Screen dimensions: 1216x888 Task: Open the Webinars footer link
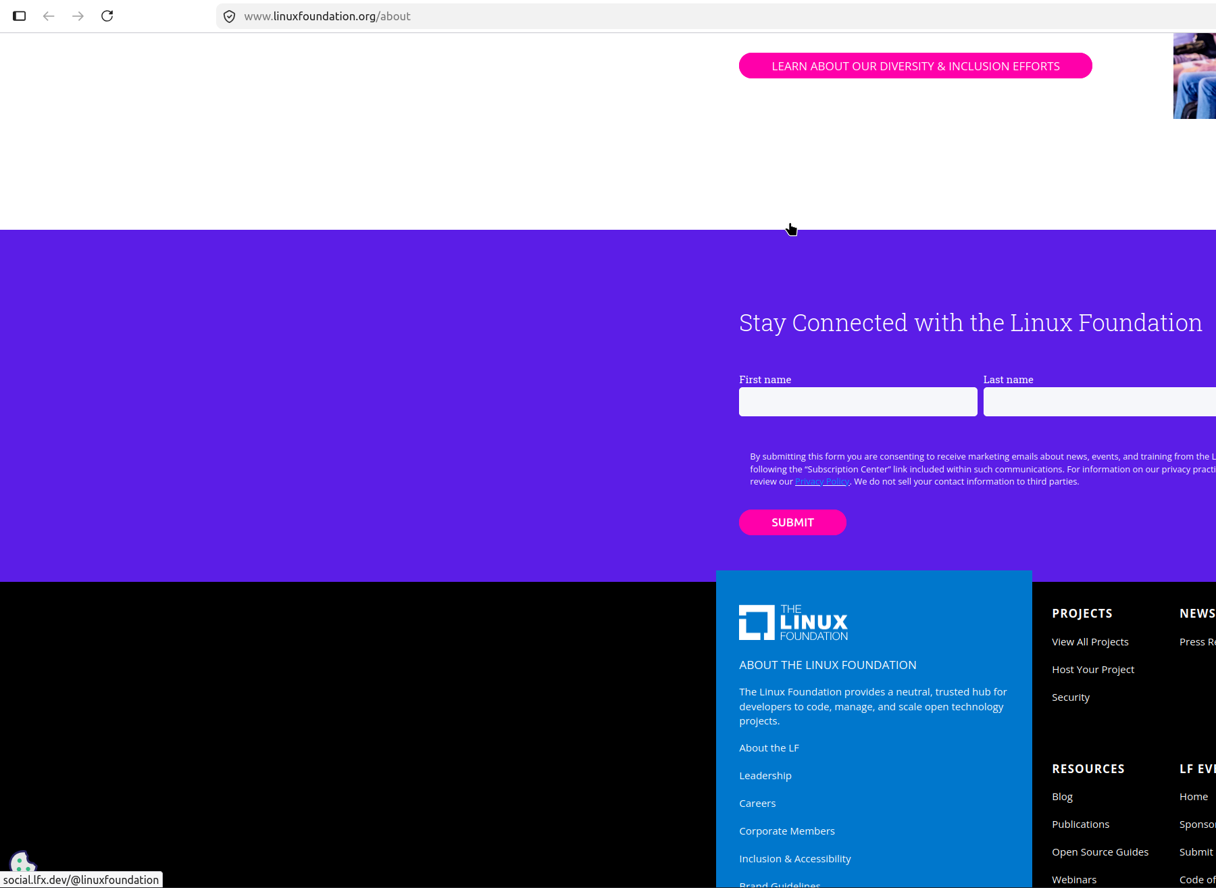[1074, 880]
